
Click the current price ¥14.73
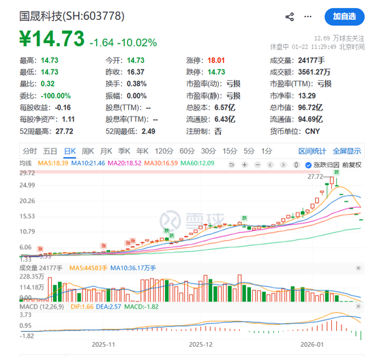pyautogui.click(x=52, y=38)
